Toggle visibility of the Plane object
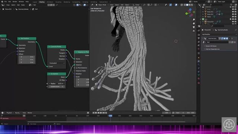 (x=233, y=17)
